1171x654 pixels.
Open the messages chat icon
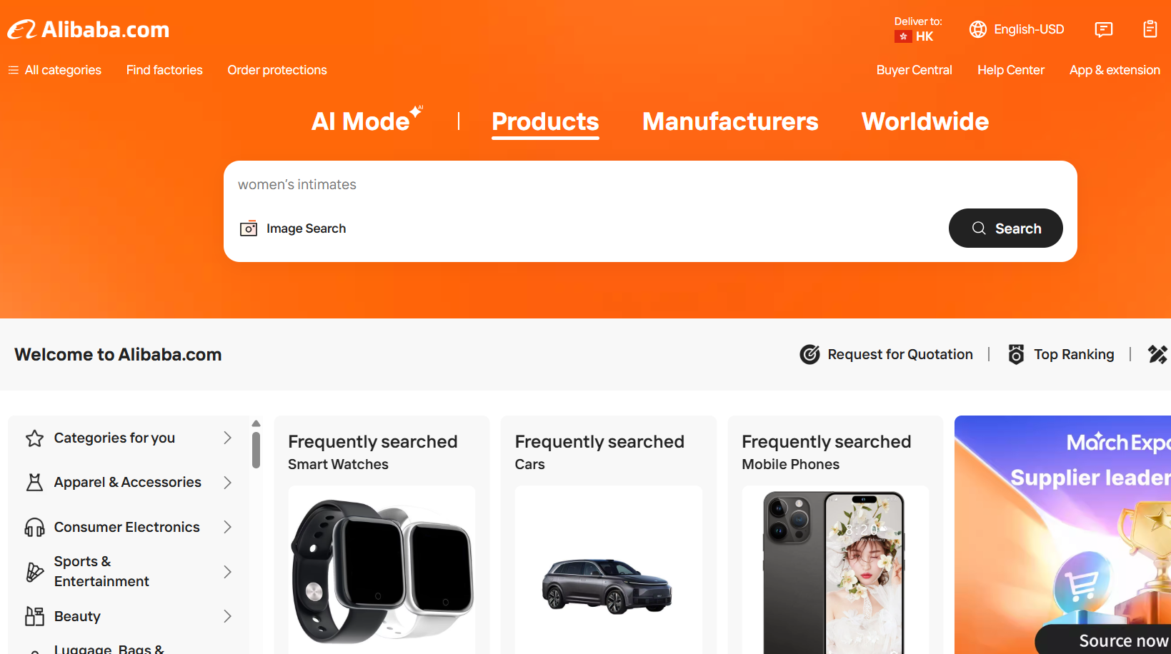1103,29
